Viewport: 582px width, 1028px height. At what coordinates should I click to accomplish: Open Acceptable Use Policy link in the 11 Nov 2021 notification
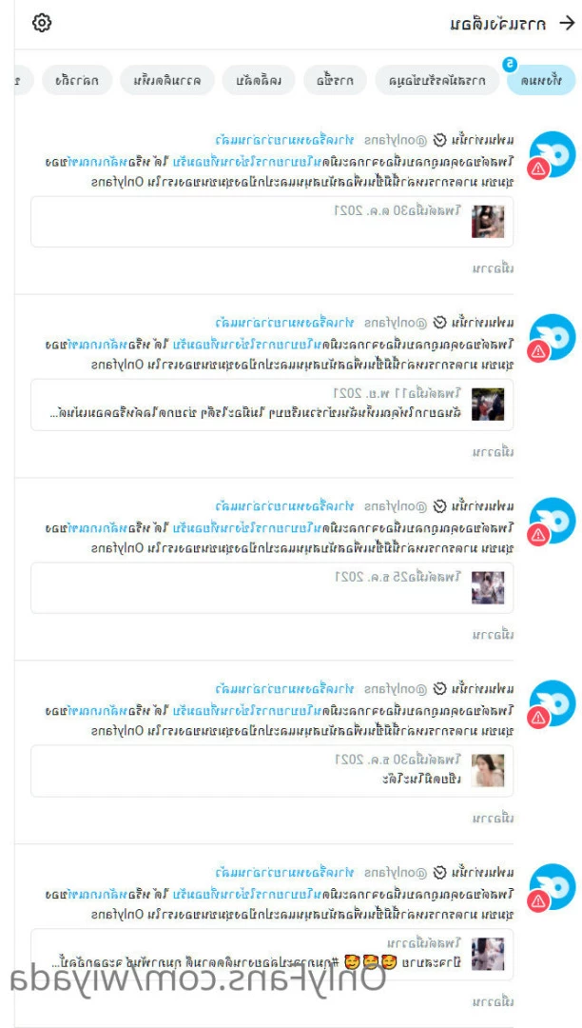coord(349,344)
